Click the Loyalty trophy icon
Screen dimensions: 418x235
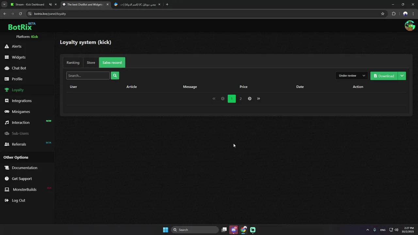[x=7, y=90]
